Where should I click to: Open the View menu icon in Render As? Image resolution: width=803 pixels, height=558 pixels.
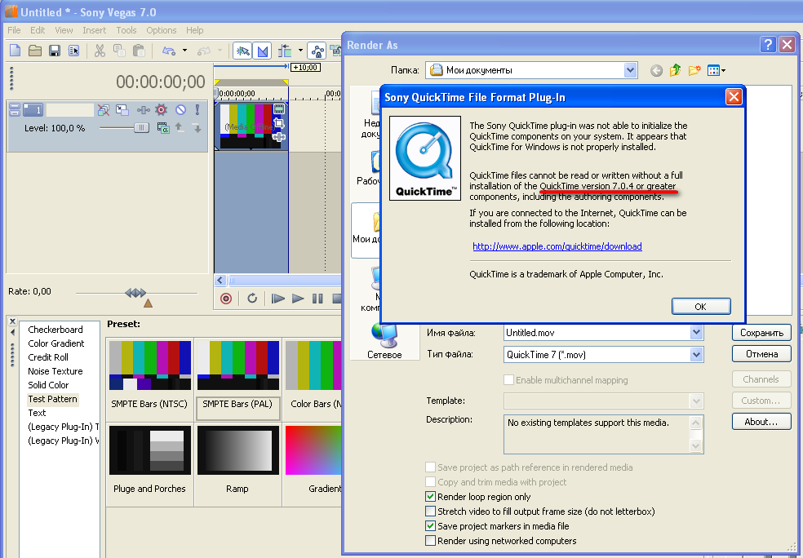[716, 71]
